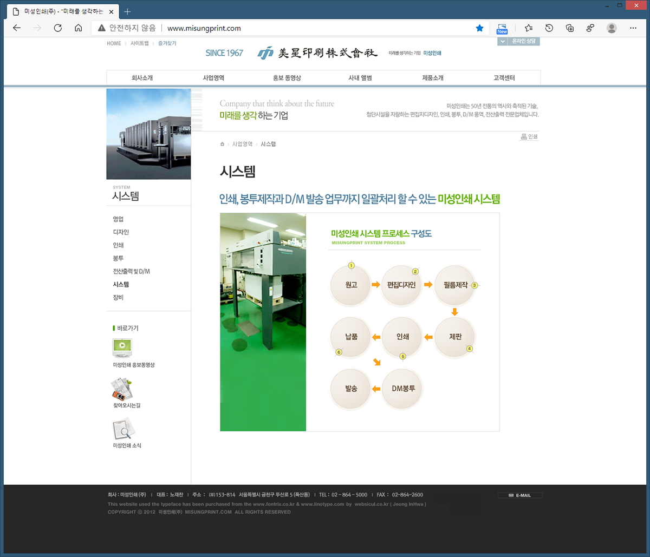Click the 사이트맵 link at the top
This screenshot has width=650, height=557.
coord(139,43)
